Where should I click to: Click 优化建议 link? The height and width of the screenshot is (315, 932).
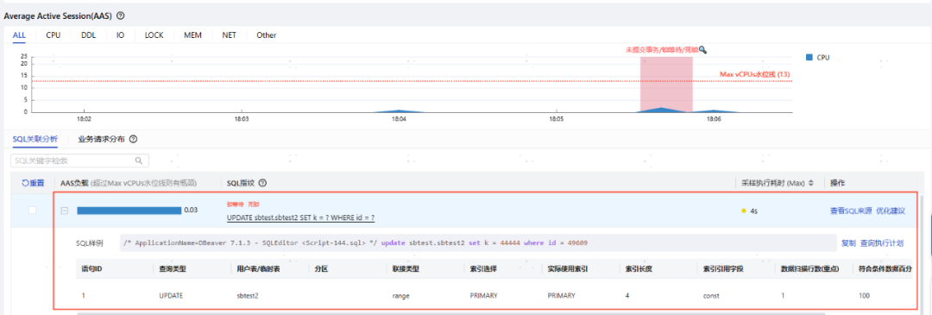(x=891, y=211)
